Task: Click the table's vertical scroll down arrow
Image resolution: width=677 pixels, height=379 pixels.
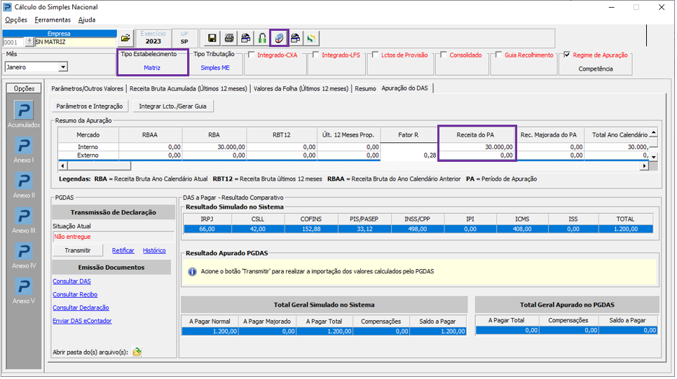Action: [x=654, y=157]
